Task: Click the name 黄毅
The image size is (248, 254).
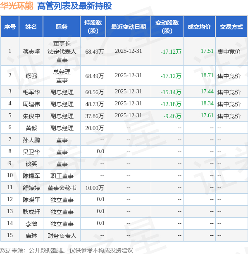Action: 31,128
